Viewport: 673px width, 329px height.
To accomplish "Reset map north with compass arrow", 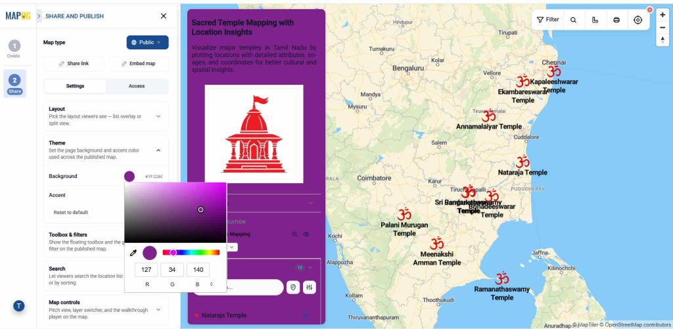I will click(662, 40).
